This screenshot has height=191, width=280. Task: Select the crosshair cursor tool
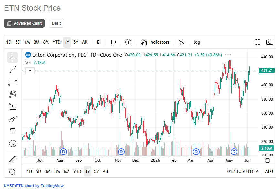(x=13, y=58)
